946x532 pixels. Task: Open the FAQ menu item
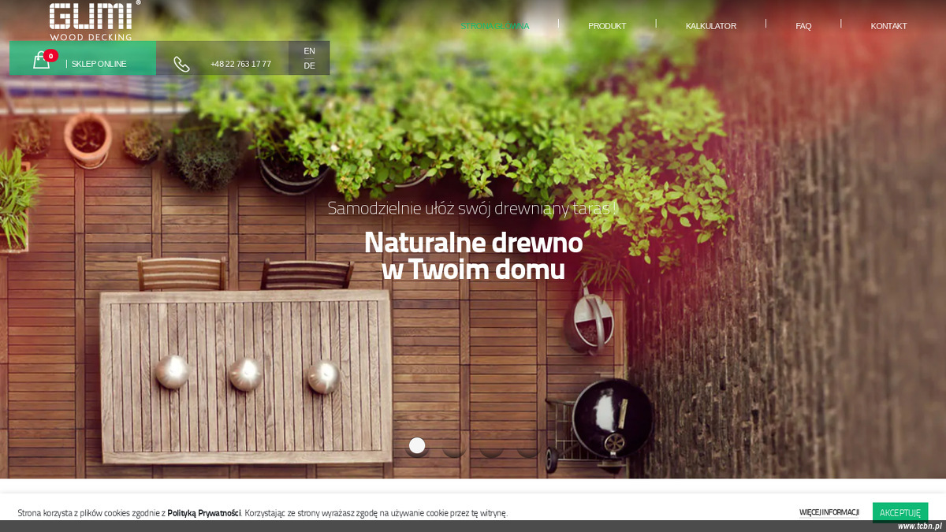[x=803, y=26]
